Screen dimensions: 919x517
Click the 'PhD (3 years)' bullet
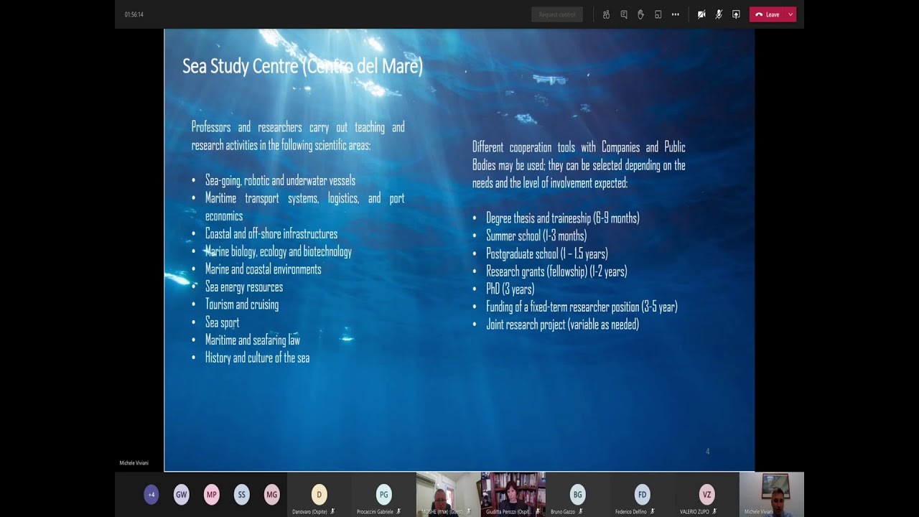point(510,289)
